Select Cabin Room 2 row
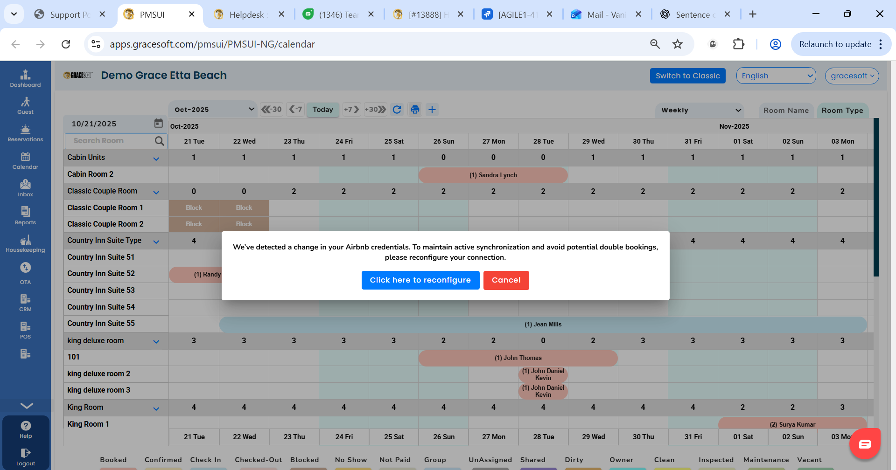Viewport: 896px width, 470px height. tap(116, 174)
